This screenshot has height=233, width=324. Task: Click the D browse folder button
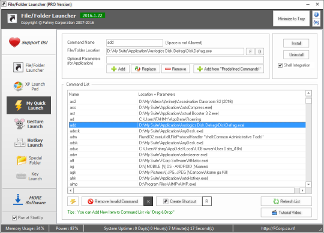(x=260, y=52)
